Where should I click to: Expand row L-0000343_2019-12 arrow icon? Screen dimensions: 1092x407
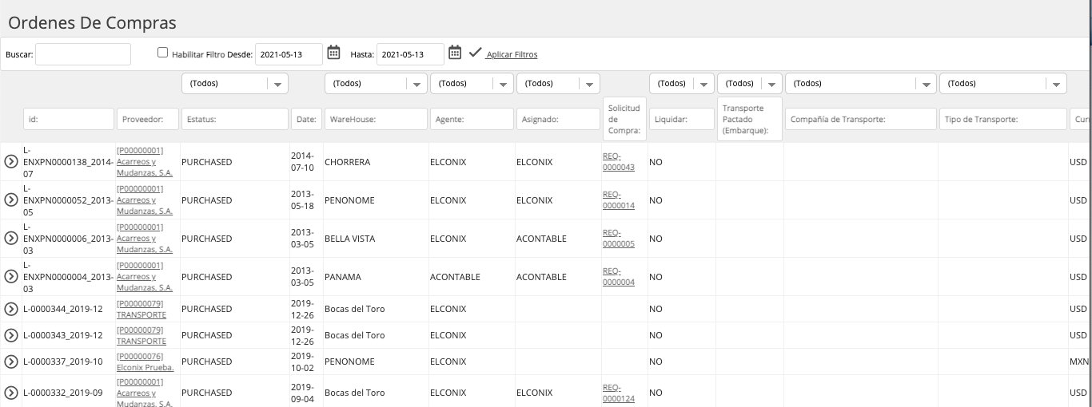pyautogui.click(x=11, y=335)
